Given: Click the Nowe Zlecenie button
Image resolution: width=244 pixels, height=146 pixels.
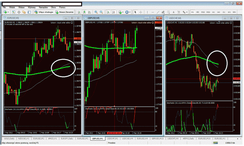Looking at the screenshot, I should click(64, 12).
